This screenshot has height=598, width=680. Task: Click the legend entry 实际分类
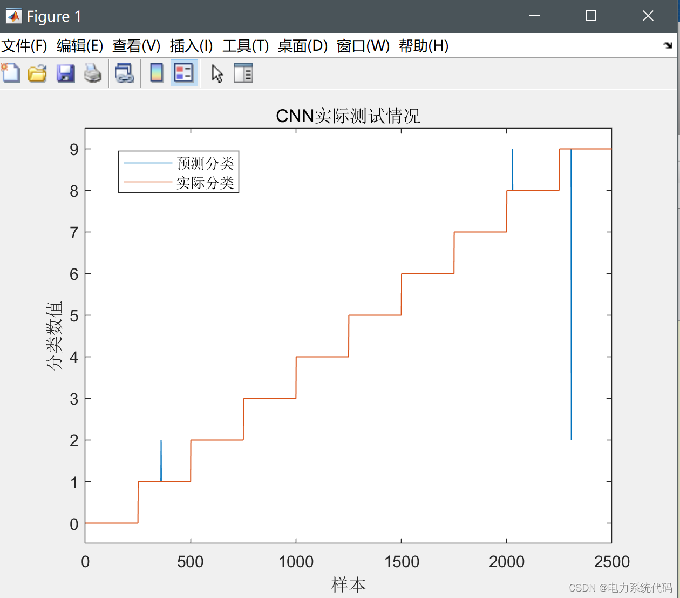point(205,183)
